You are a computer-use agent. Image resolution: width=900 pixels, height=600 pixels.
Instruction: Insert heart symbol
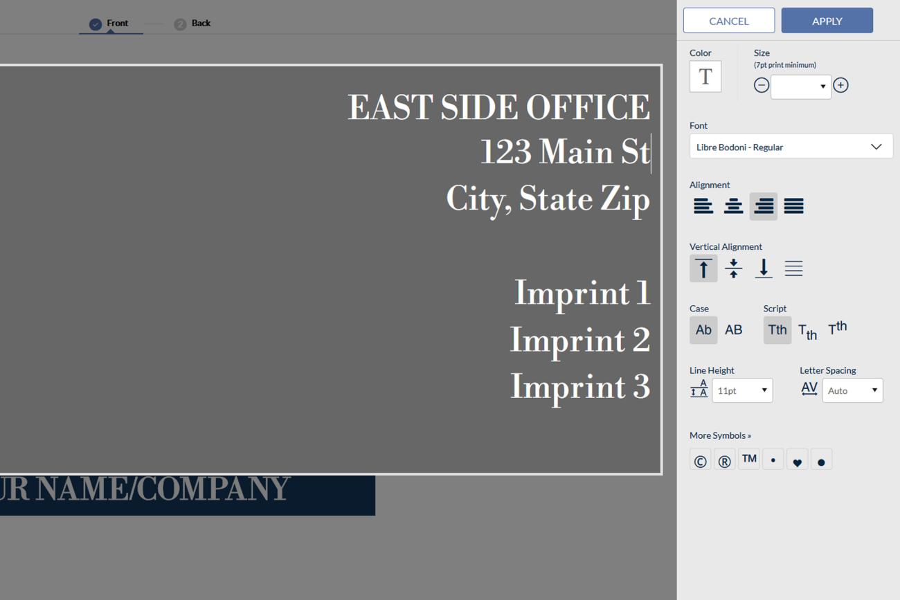pos(798,460)
